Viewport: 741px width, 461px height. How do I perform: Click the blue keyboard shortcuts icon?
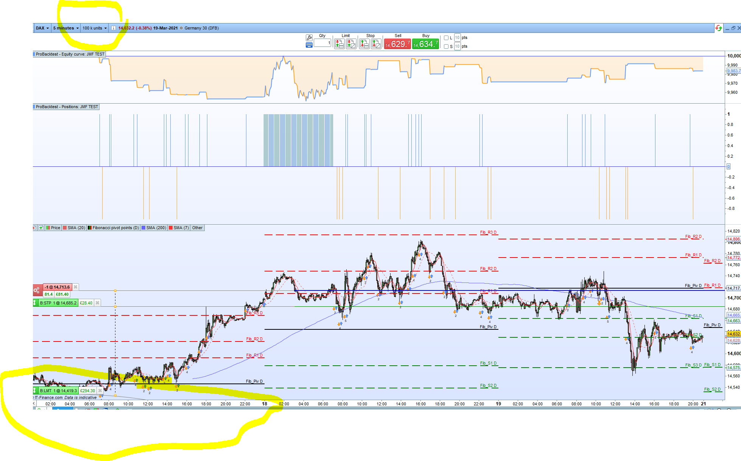pyautogui.click(x=309, y=45)
